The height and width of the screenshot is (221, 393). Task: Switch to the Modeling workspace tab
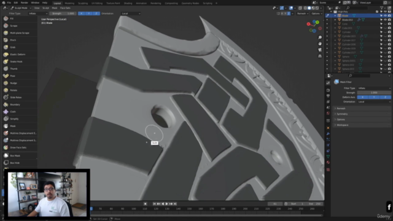[x=69, y=3]
